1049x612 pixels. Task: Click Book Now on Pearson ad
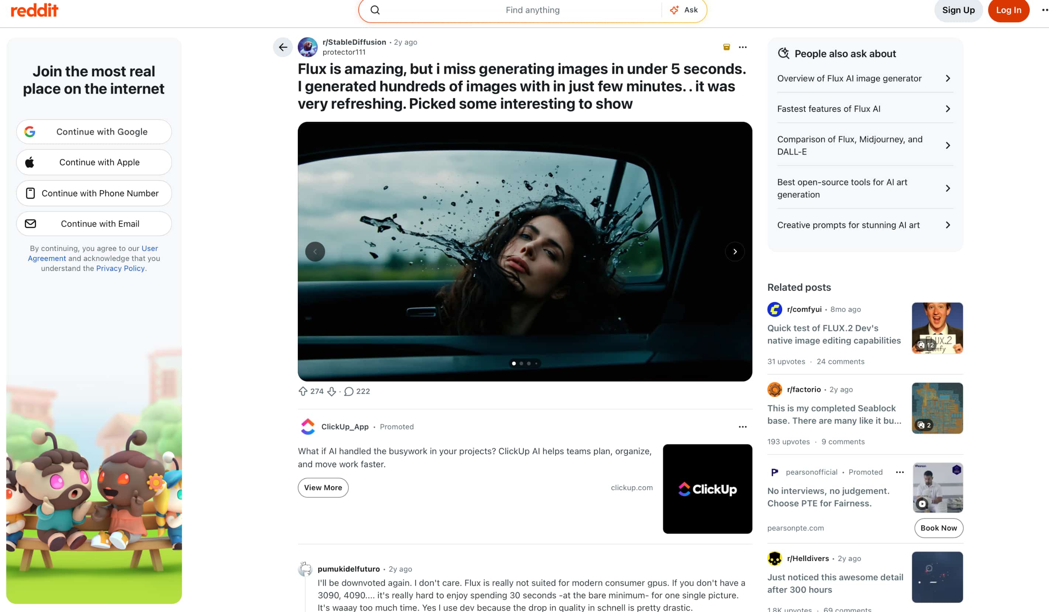click(938, 528)
